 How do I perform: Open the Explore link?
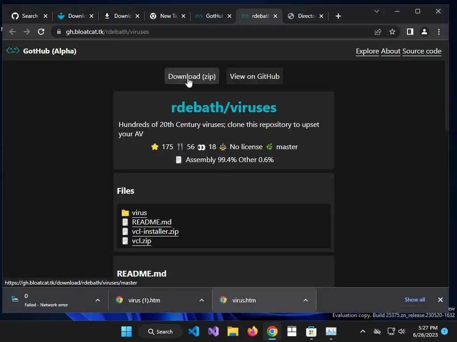point(367,51)
